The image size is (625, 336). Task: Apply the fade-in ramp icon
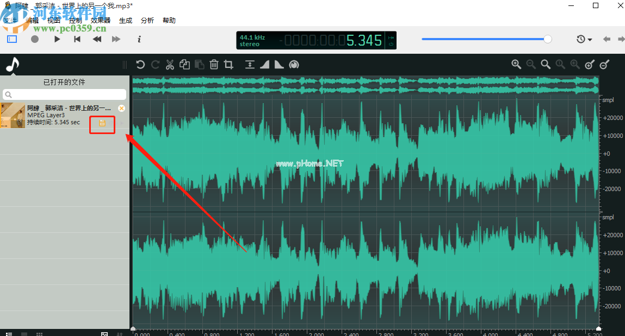[x=265, y=65]
